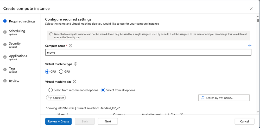Image resolution: width=260 pixels, height=128 pixels.
Task: Click the Cost column info icon
Action: 181,114
